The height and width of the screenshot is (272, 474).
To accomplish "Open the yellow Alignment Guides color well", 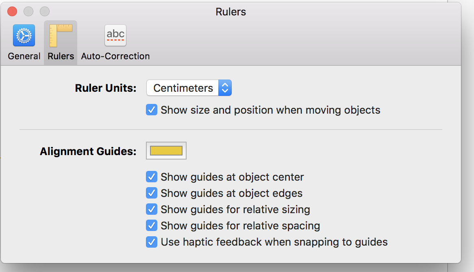I will coord(166,151).
